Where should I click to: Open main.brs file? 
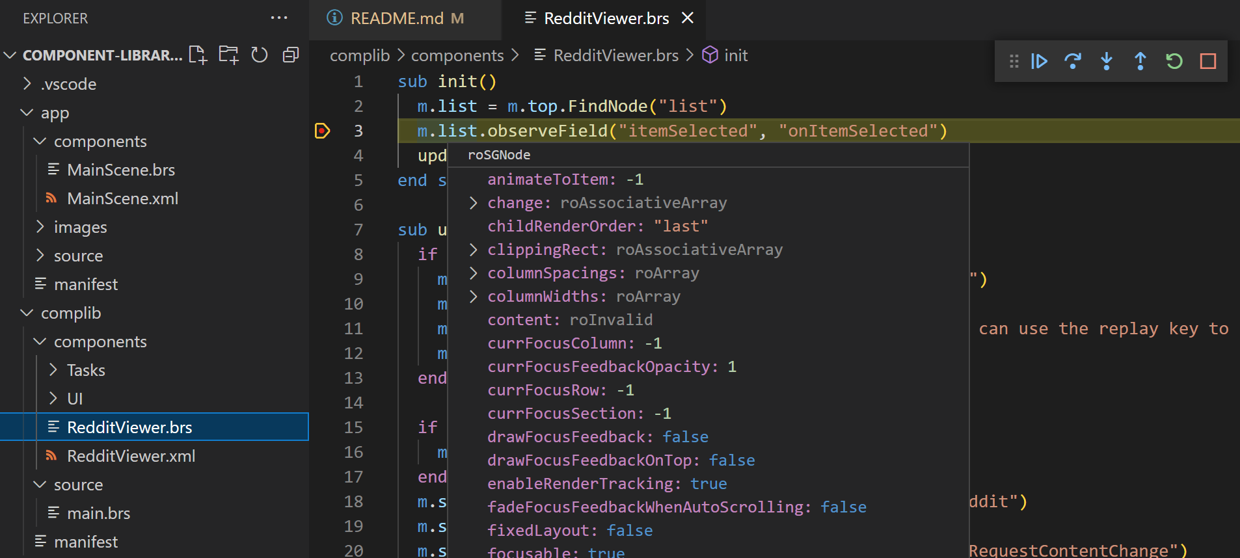[154, 513]
